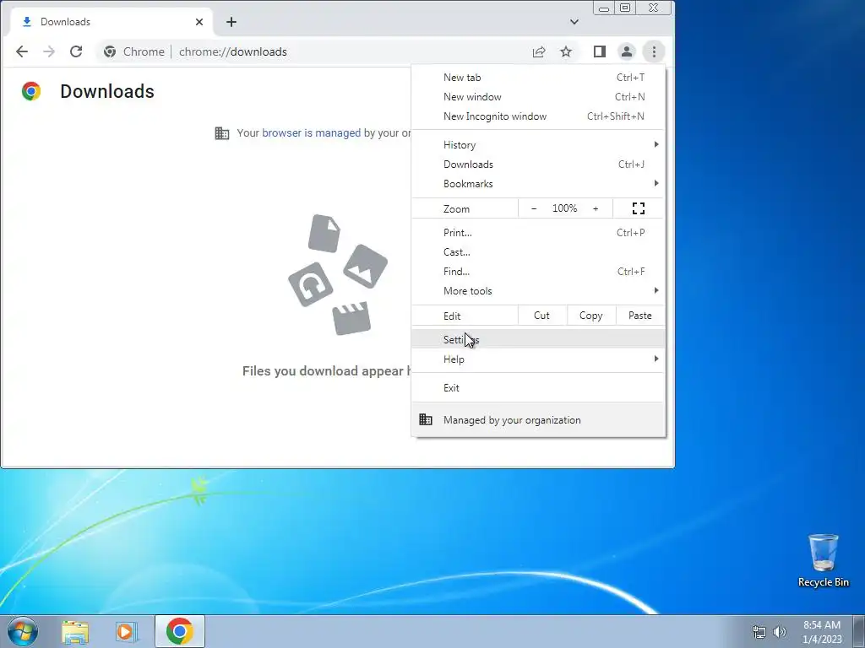Click the three-dot Chrome menu button
The height and width of the screenshot is (648, 865).
(654, 51)
